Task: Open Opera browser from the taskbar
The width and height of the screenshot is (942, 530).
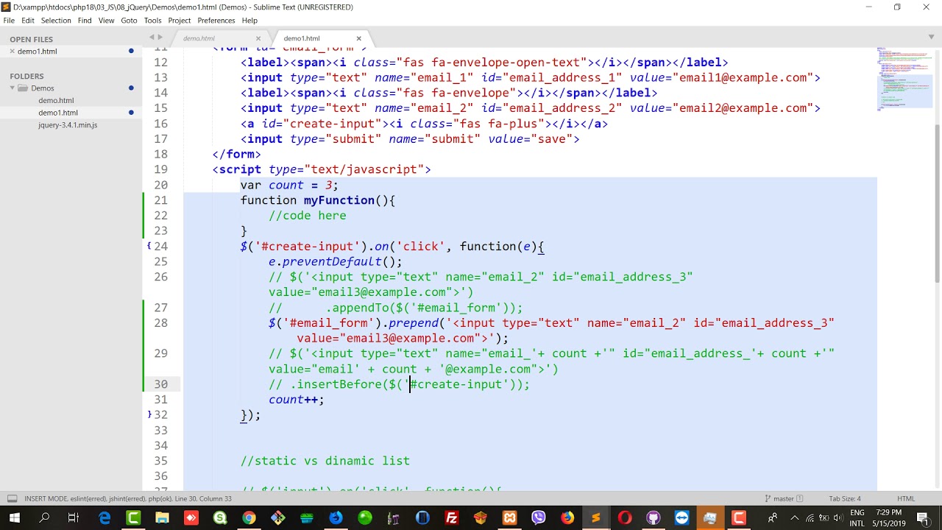Action: coord(625,518)
